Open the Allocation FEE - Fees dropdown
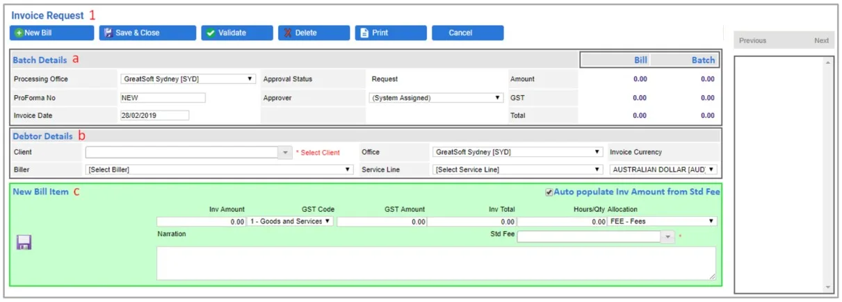 tap(662, 221)
